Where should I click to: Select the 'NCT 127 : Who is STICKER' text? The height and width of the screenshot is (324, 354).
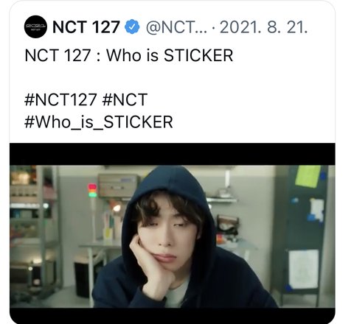[129, 55]
